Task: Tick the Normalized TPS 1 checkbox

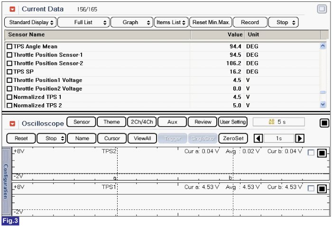Action: [x=9, y=97]
